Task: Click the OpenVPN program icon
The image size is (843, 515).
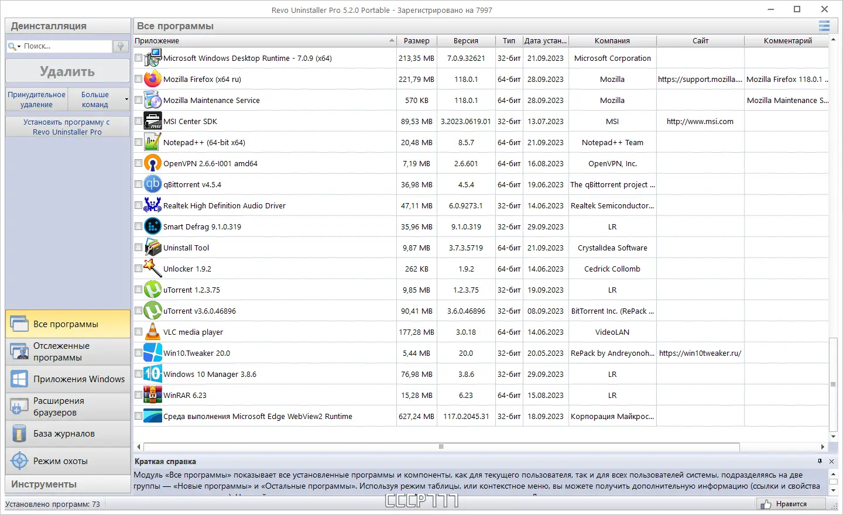Action: pyautogui.click(x=153, y=163)
